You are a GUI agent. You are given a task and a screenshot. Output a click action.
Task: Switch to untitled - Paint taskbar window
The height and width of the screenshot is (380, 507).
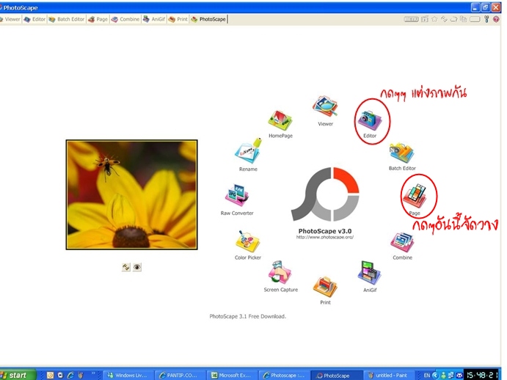click(x=388, y=375)
